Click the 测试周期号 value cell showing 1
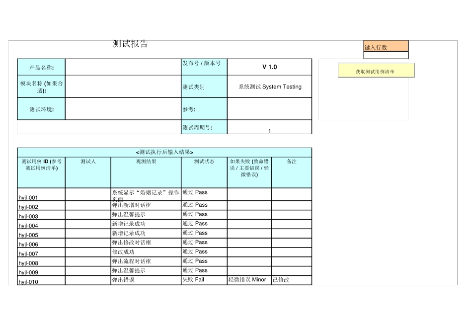Image resolution: width=472 pixels, height=334 pixels. click(269, 127)
